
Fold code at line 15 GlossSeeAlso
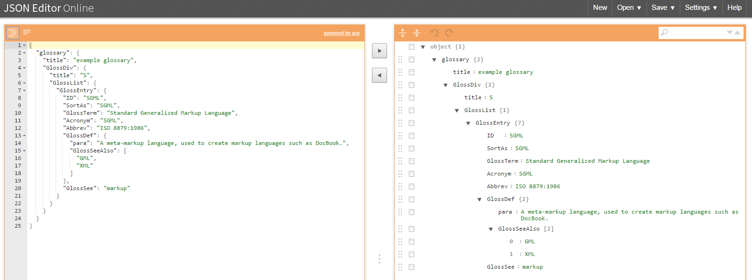click(x=25, y=151)
